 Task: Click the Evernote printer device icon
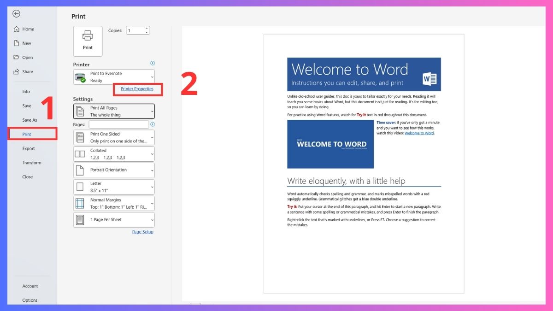80,77
